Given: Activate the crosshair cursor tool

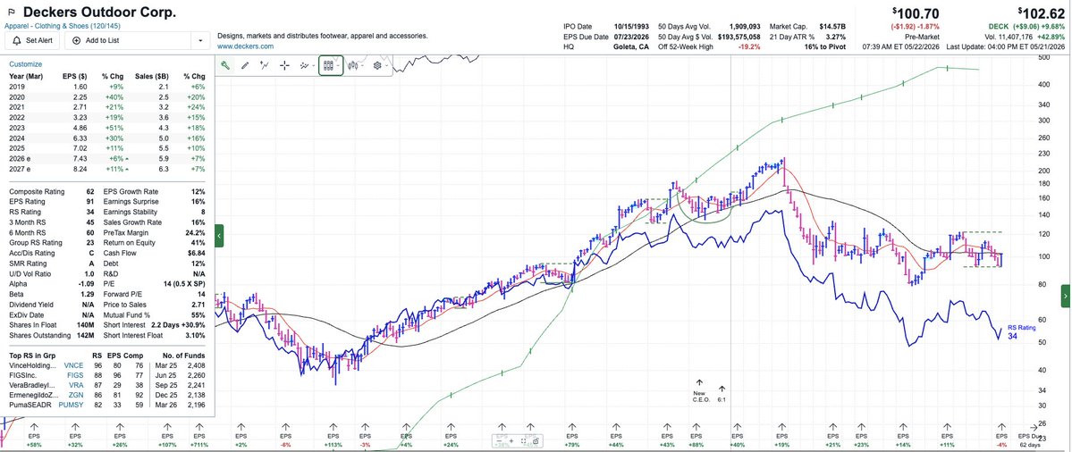Looking at the screenshot, I should tap(284, 65).
